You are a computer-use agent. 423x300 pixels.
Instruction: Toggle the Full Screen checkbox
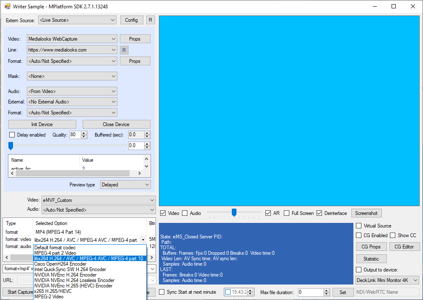tap(287, 213)
